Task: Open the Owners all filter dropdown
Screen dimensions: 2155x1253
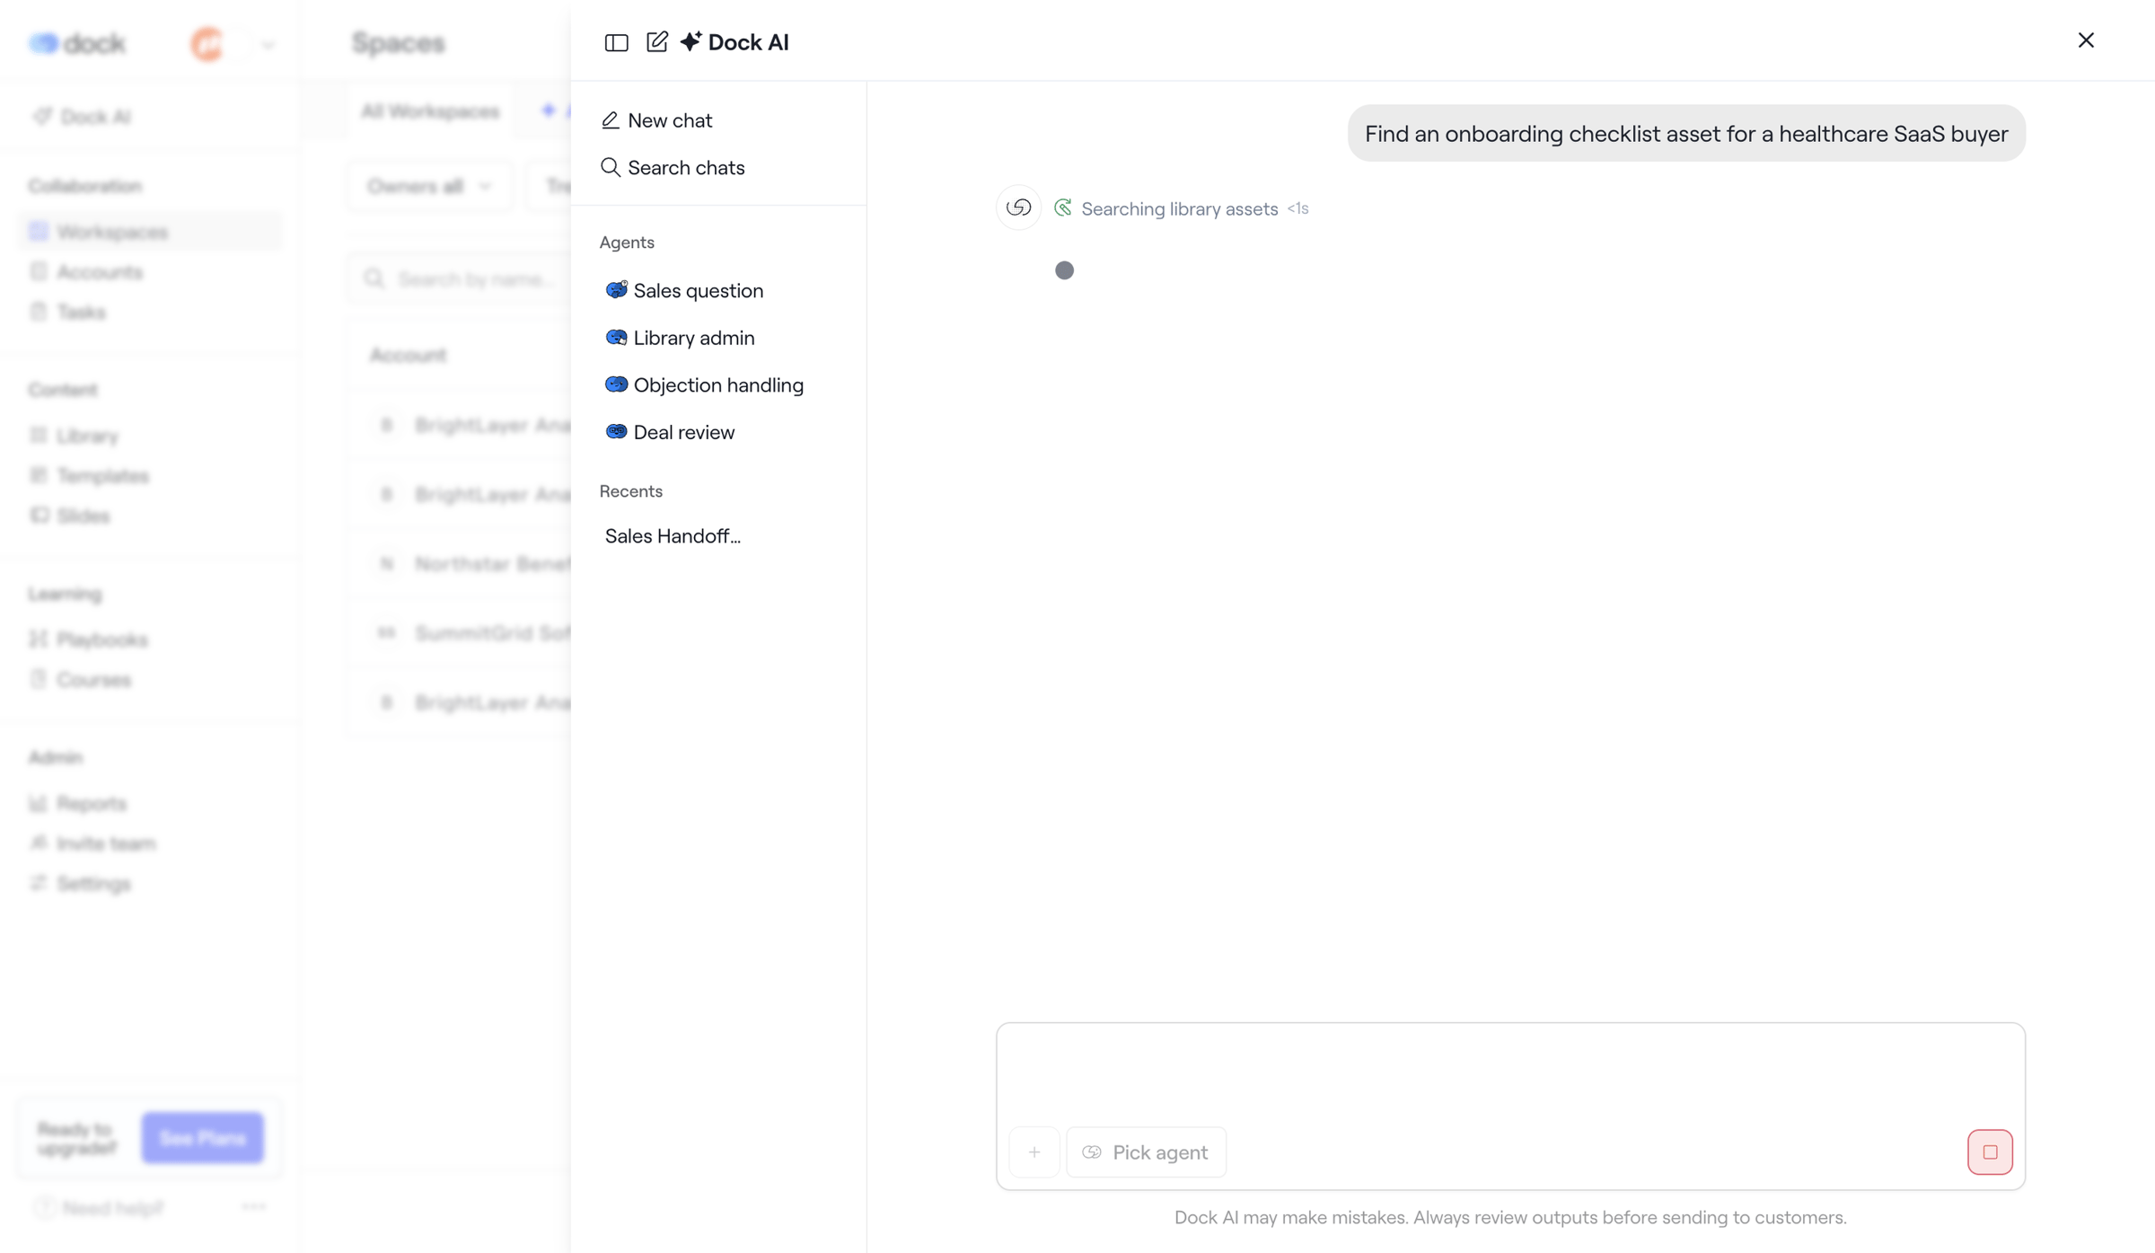Action: click(x=429, y=187)
